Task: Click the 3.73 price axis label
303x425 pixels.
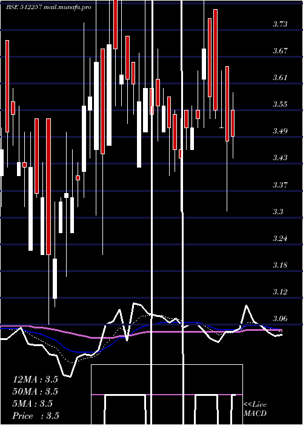Action: click(x=280, y=24)
